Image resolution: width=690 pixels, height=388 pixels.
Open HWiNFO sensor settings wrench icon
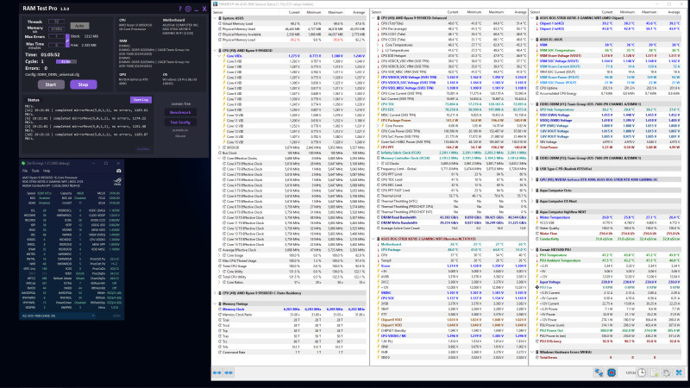point(667,372)
